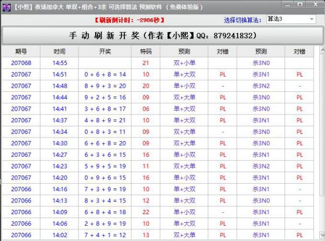Click draw result 0 + 6 + 8 = 14
The image size is (325, 241).
coord(105,74)
